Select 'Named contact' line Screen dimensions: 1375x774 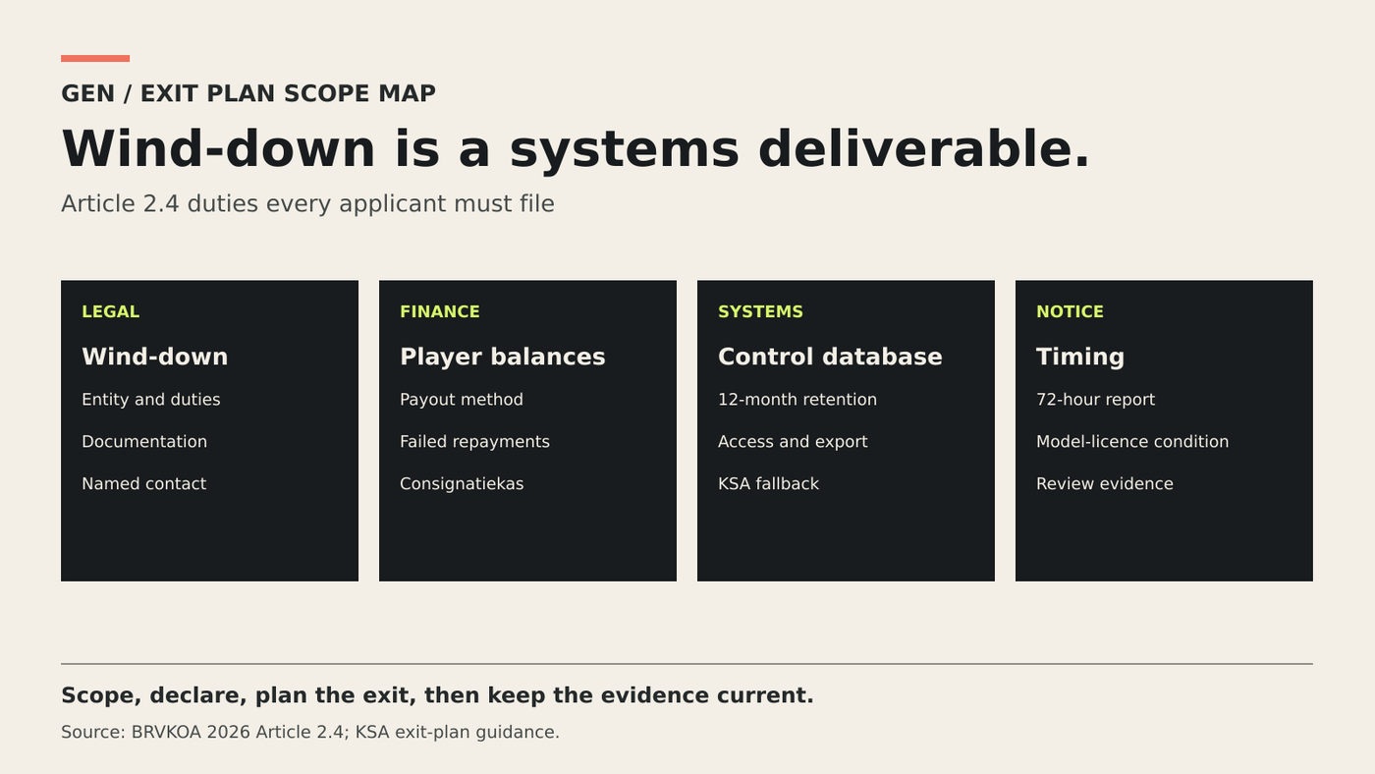click(143, 484)
